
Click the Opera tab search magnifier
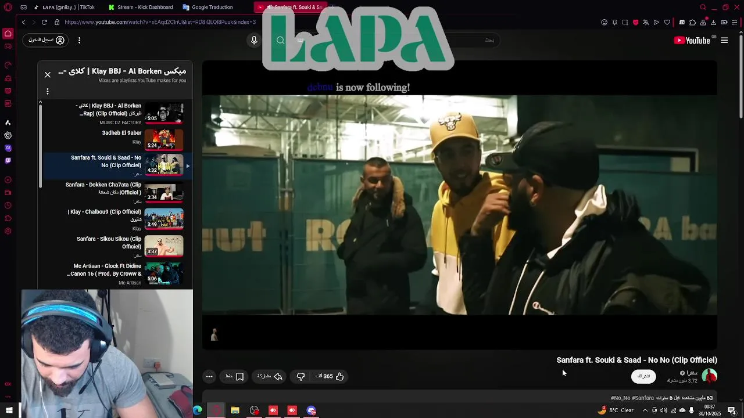click(x=703, y=7)
